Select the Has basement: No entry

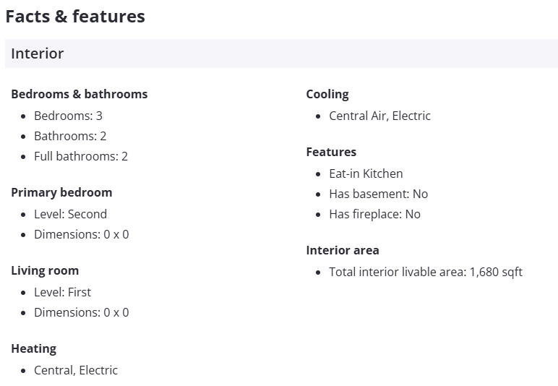[378, 194]
